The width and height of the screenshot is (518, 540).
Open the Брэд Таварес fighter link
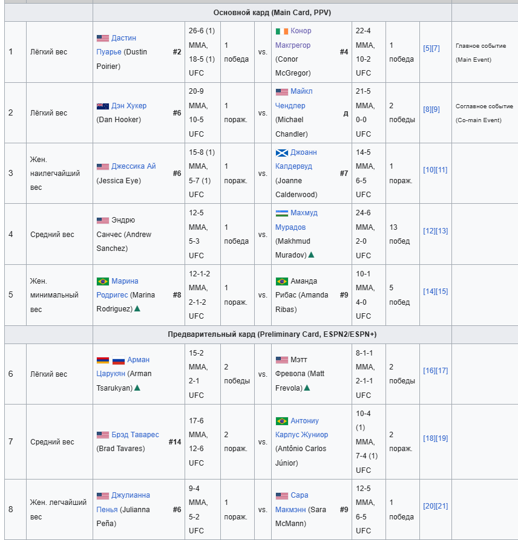(x=135, y=435)
